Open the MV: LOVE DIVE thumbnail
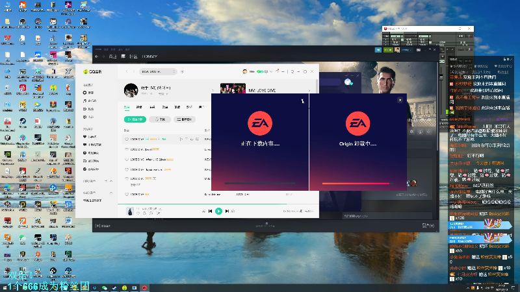This screenshot has width=520, height=292. click(x=233, y=88)
